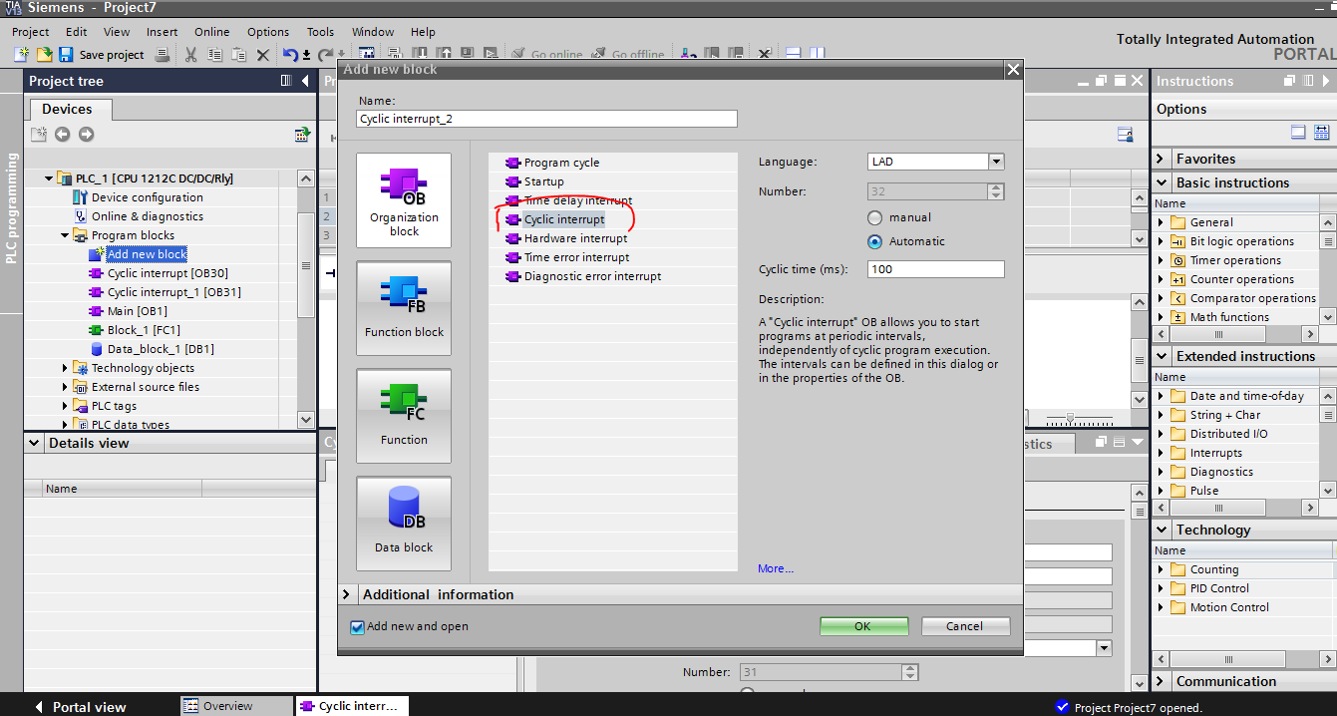
Task: Click the block Name input field
Action: point(546,119)
